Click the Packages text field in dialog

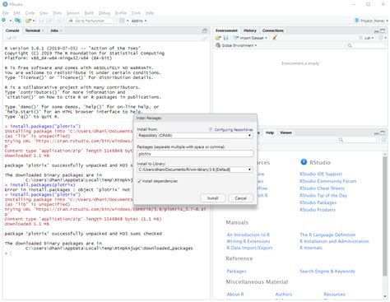(195, 154)
